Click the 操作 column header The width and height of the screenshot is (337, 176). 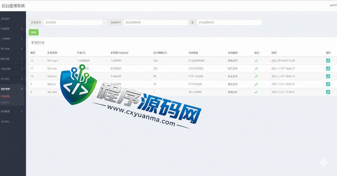[x=328, y=53]
